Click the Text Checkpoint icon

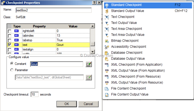107,17
